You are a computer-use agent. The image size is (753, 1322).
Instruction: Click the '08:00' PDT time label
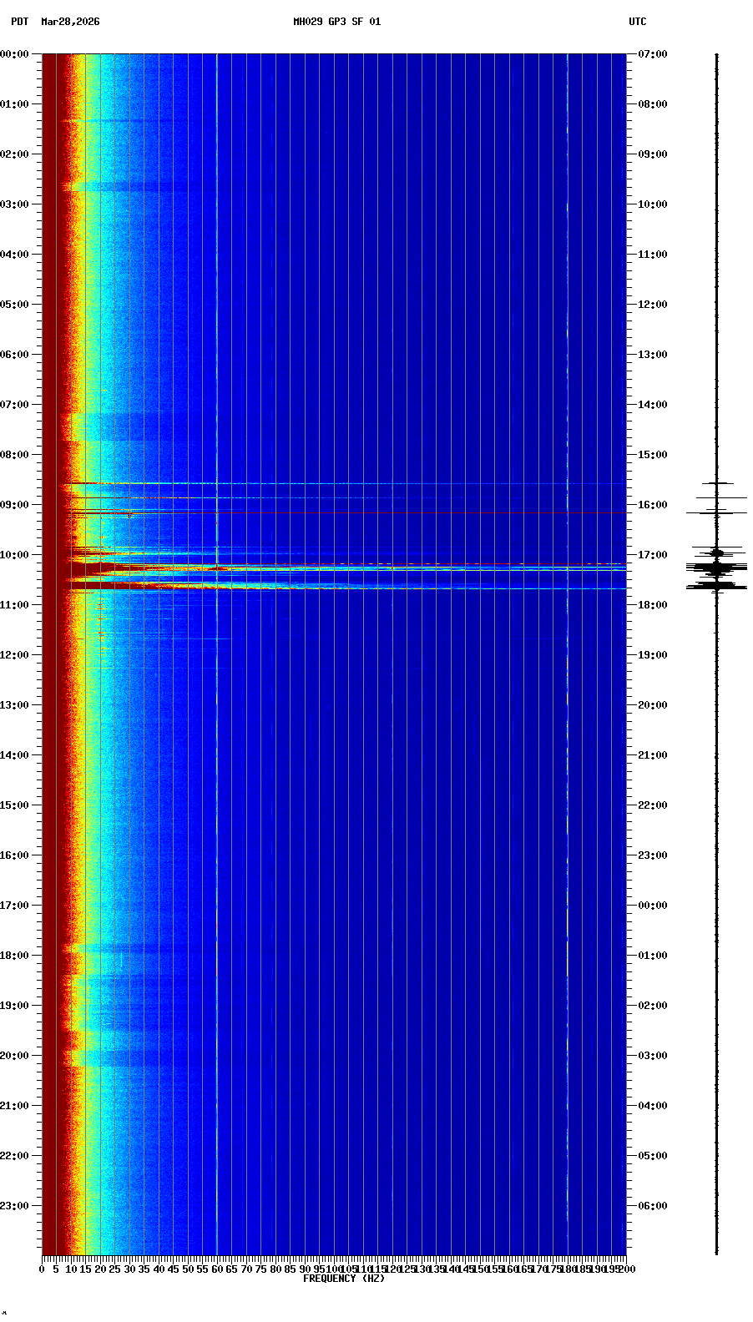[x=14, y=455]
